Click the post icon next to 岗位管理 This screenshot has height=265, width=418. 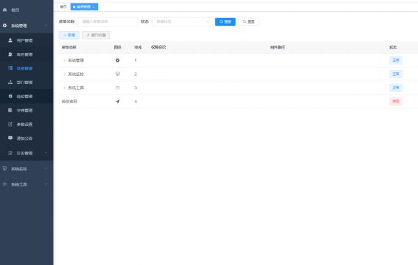point(10,96)
